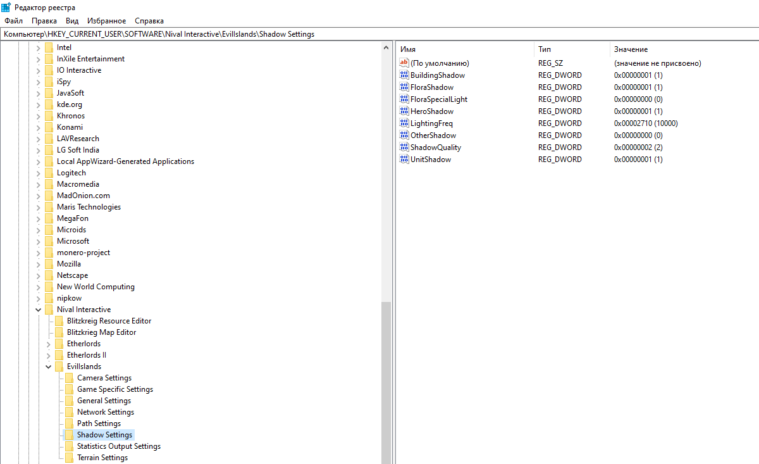
Task: Select the Local AppWizard-Generated Applications key
Action: (125, 161)
